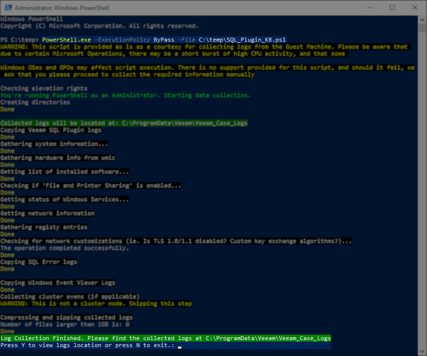Select the Copying Windows Event Viewer Logs line
The height and width of the screenshot is (356, 427).
tap(57, 282)
